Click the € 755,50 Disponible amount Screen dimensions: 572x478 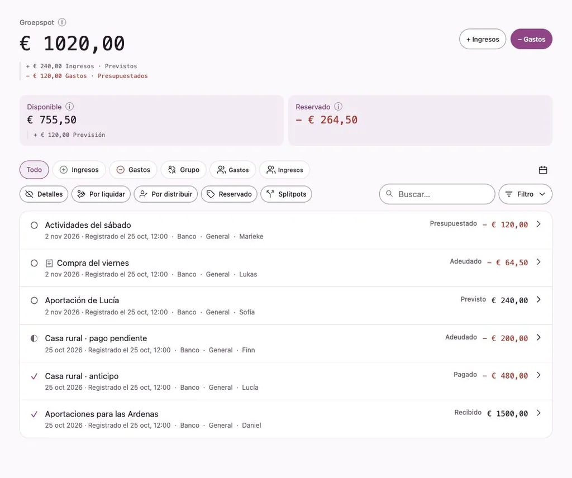pos(52,120)
